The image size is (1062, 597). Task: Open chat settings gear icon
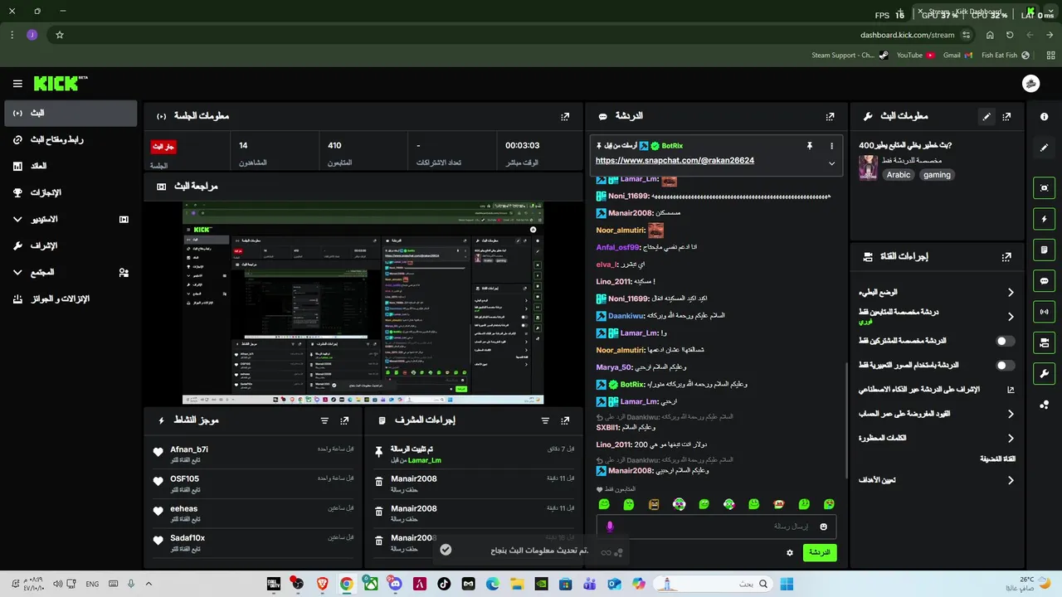pos(790,552)
